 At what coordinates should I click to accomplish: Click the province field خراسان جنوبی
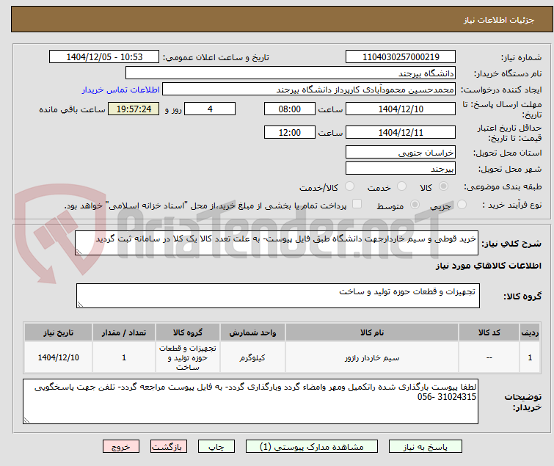pos(401,152)
